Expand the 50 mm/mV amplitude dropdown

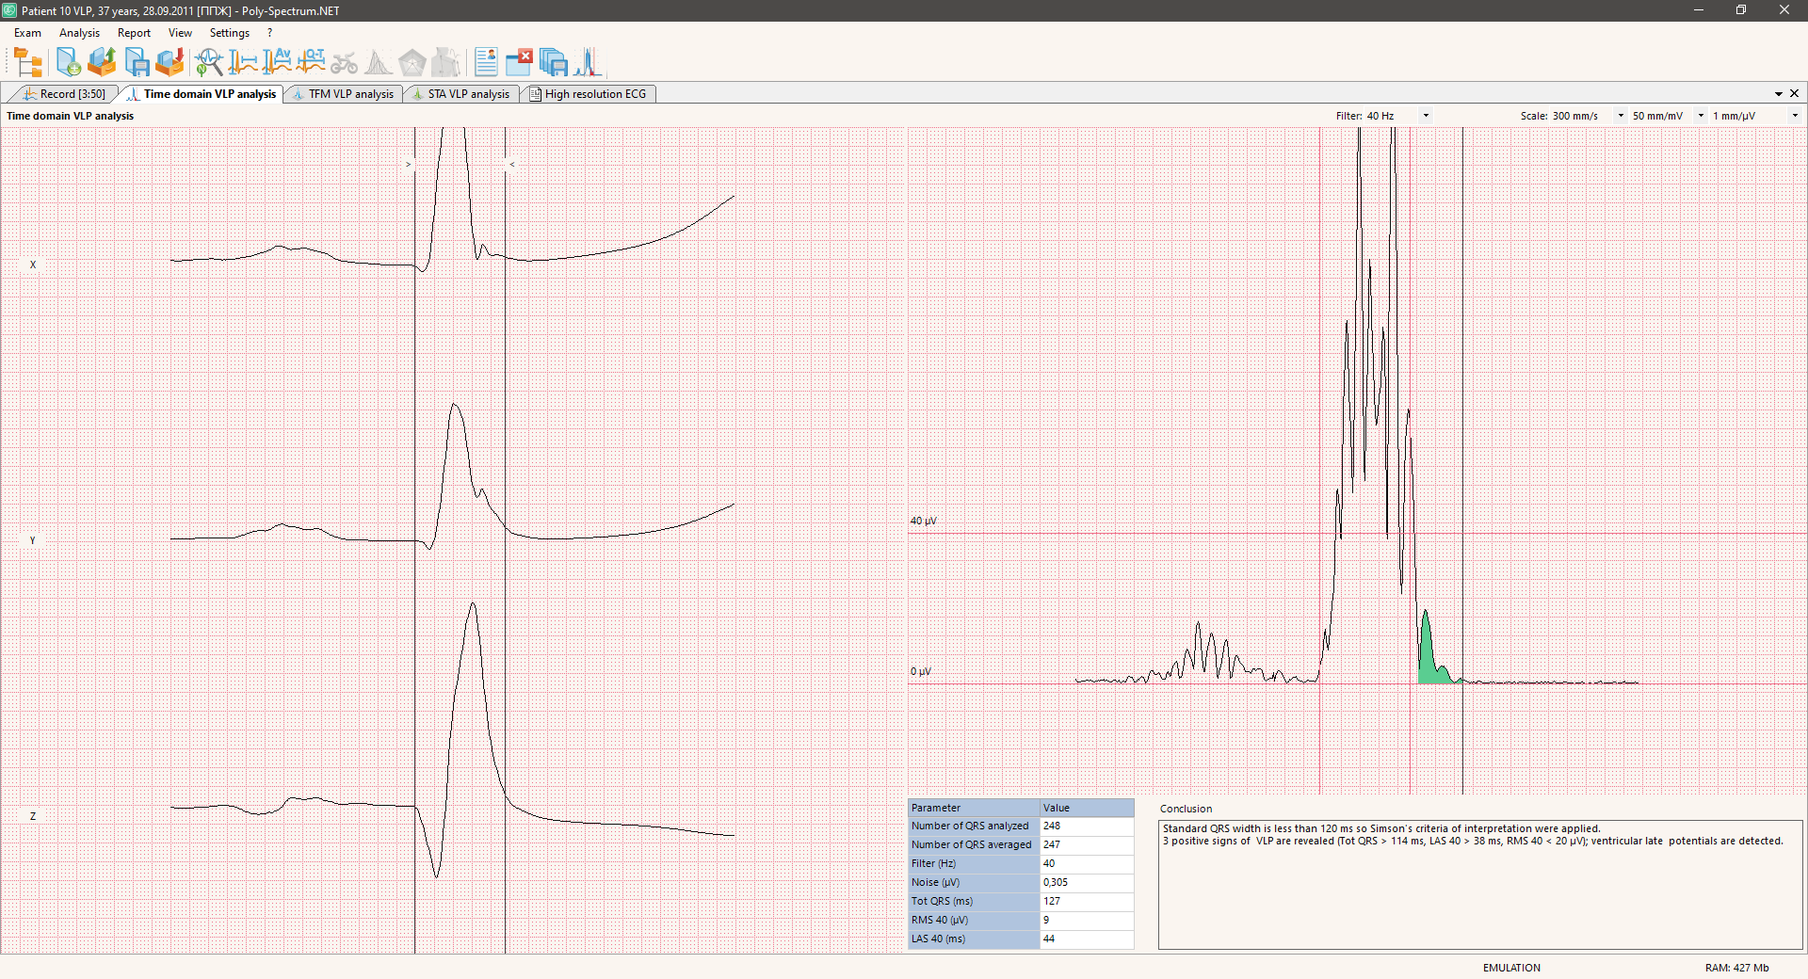click(x=1701, y=116)
